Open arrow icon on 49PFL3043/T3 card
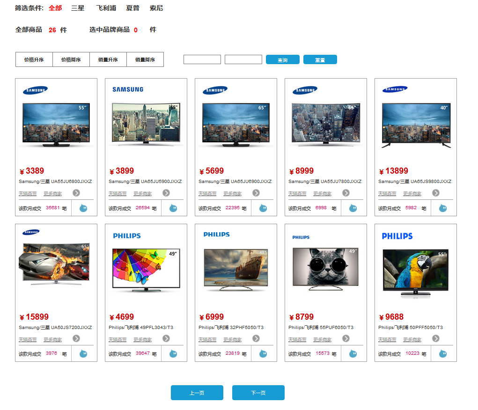The image size is (478, 410). point(166,339)
